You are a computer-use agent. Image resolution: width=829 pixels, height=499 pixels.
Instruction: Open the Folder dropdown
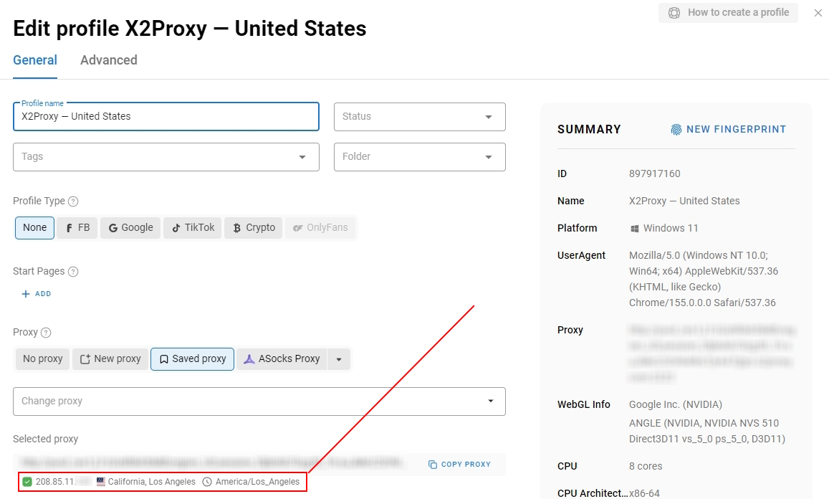(419, 156)
